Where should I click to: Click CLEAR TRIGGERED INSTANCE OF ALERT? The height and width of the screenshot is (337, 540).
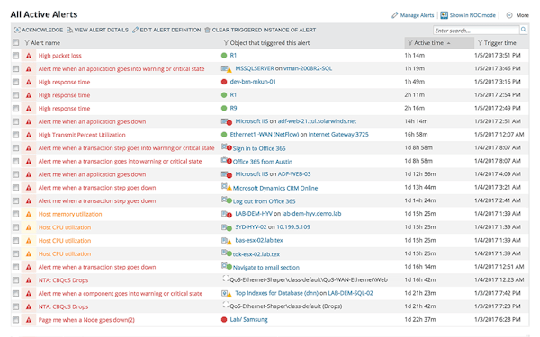click(264, 31)
